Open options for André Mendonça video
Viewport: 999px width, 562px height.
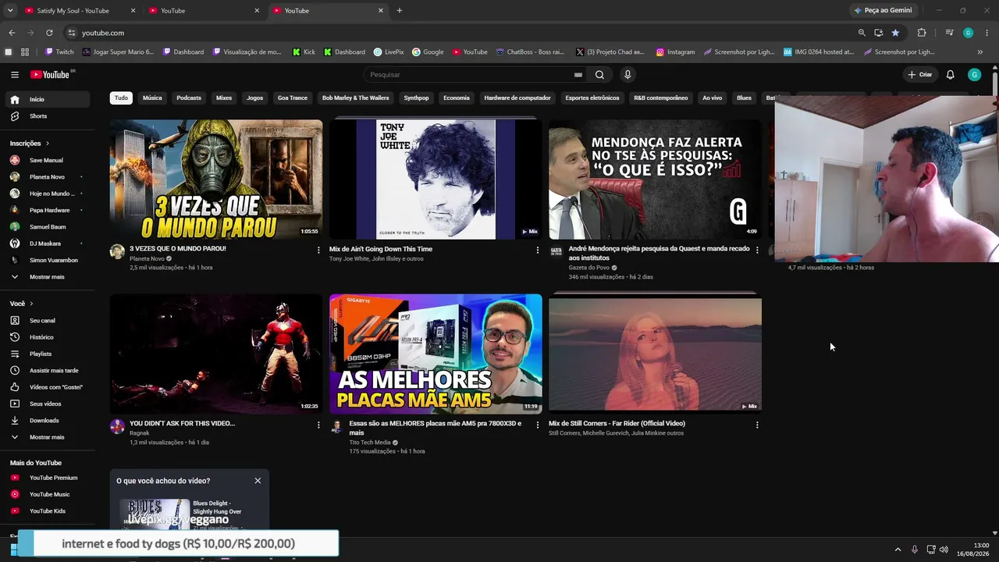click(x=757, y=250)
